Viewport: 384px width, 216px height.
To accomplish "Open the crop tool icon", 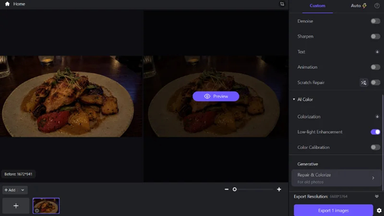I will (x=282, y=4).
